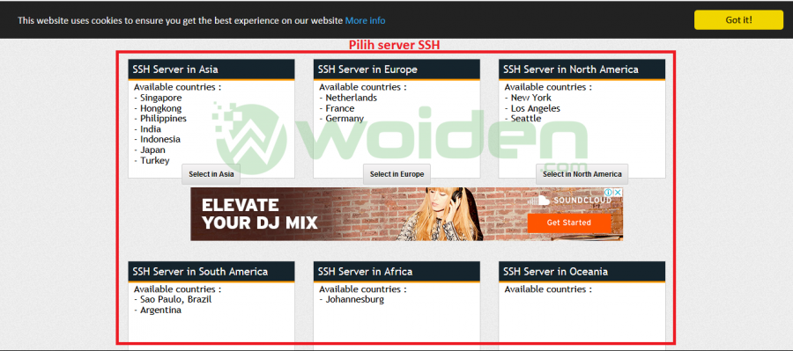Click the SSH Server in Africa header

pyautogui.click(x=396, y=272)
